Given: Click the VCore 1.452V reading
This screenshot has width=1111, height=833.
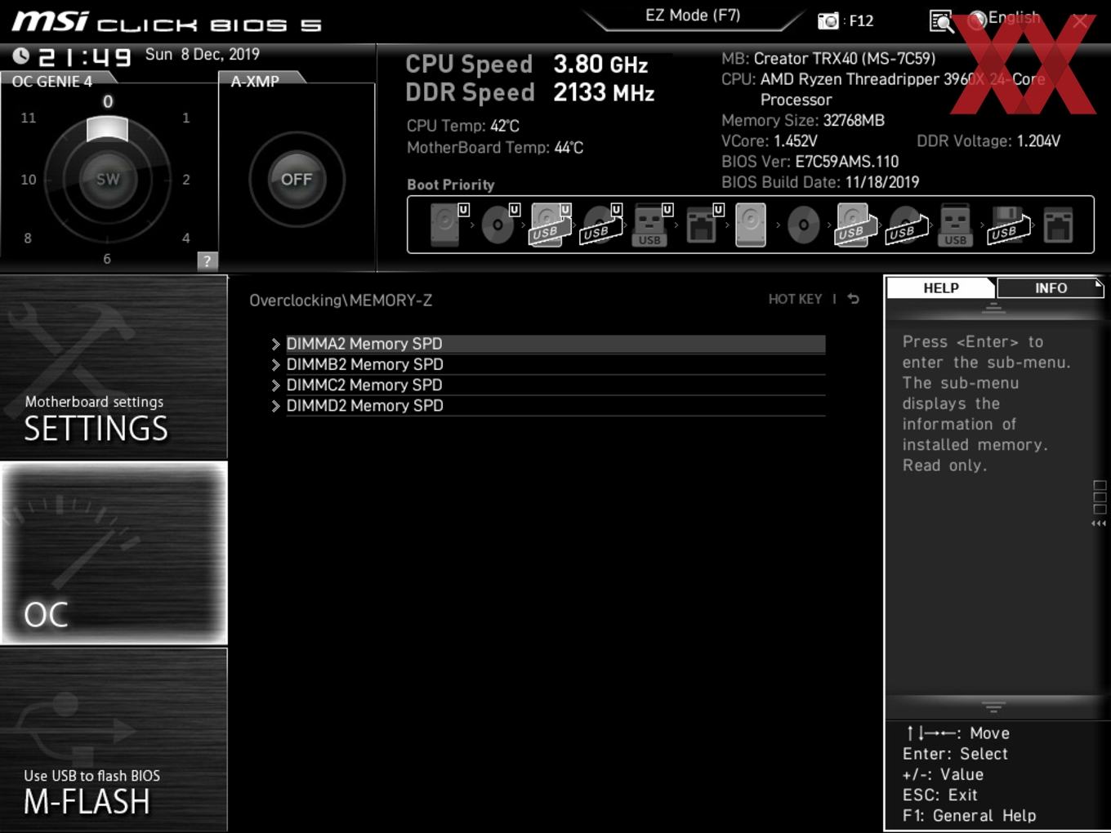Looking at the screenshot, I should (x=769, y=141).
